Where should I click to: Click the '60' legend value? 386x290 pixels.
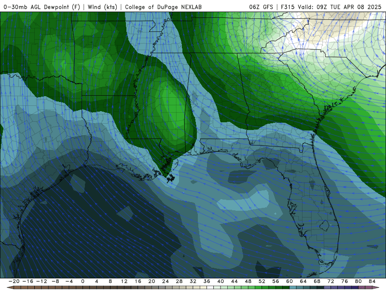(289, 281)
